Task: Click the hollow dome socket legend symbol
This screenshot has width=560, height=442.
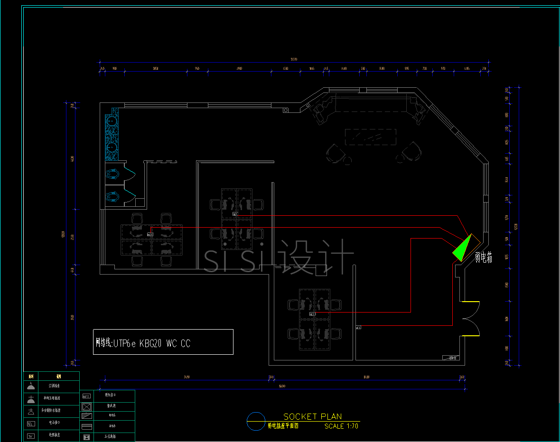Action: pyautogui.click(x=31, y=411)
